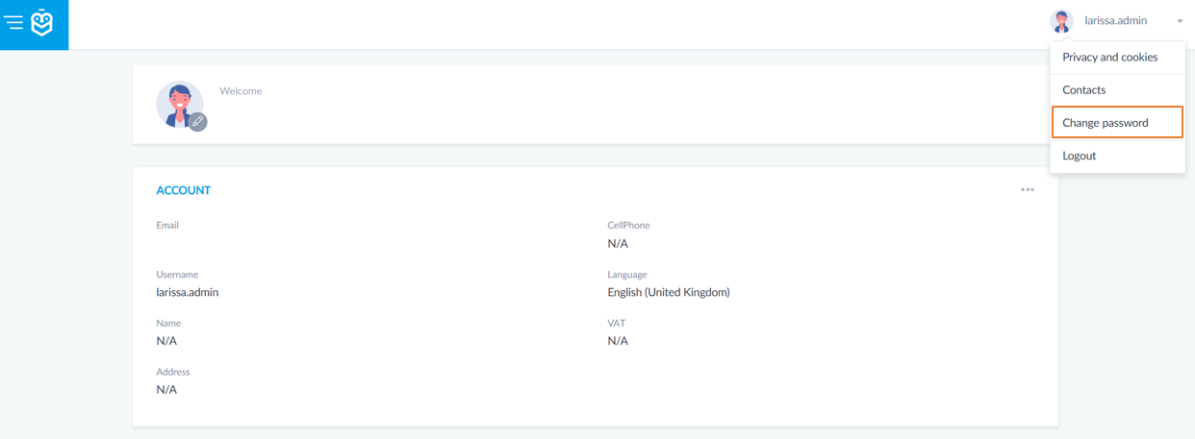Screen dimensions: 1195x439
Task: Collapse the user dropdown arrow
Action: pyautogui.click(x=1180, y=21)
